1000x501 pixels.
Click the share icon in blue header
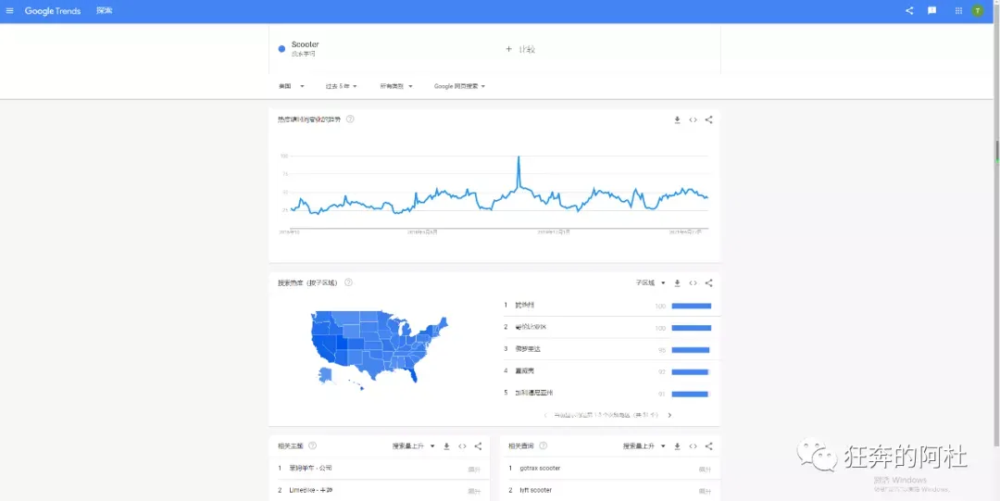pyautogui.click(x=909, y=11)
